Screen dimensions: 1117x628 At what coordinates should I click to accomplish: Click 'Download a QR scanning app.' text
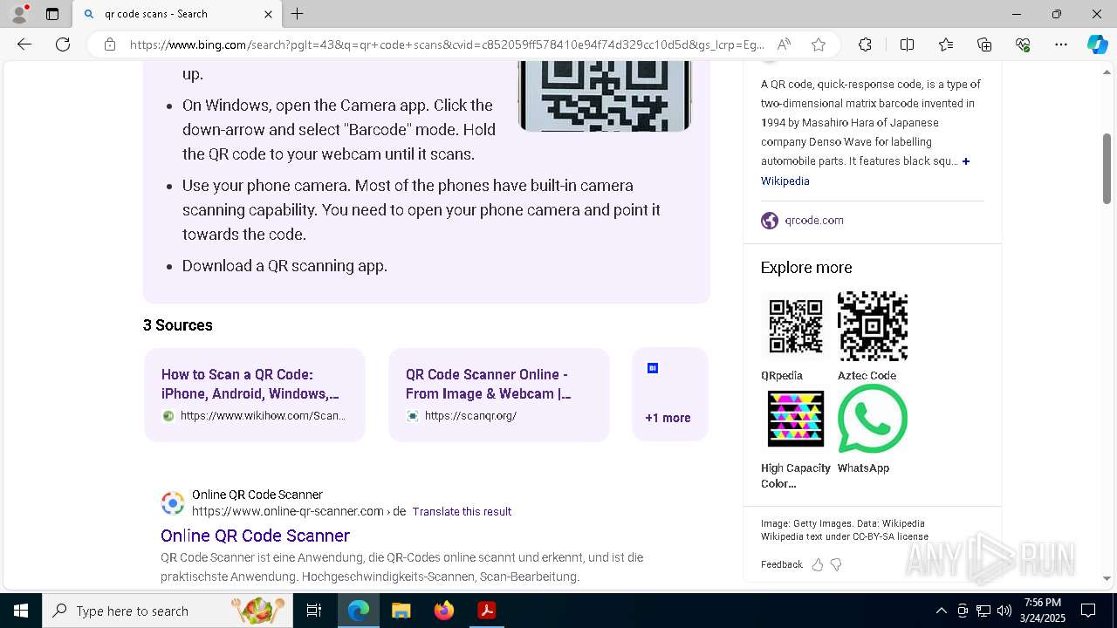coord(284,266)
